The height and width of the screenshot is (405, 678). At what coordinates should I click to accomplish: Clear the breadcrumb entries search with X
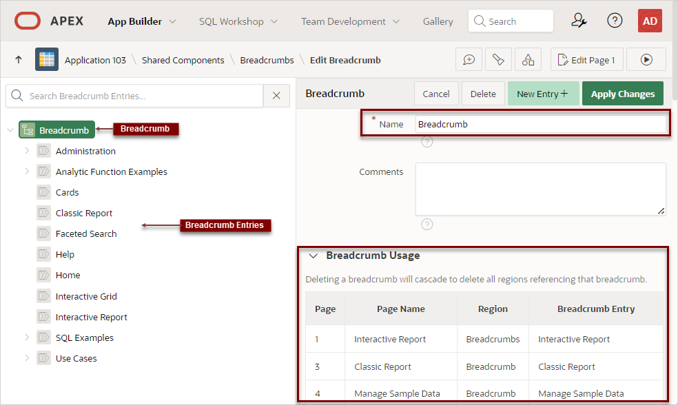277,96
